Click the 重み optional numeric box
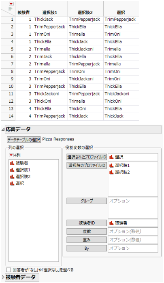Viewport: 164px width, 283px height. click(x=133, y=240)
